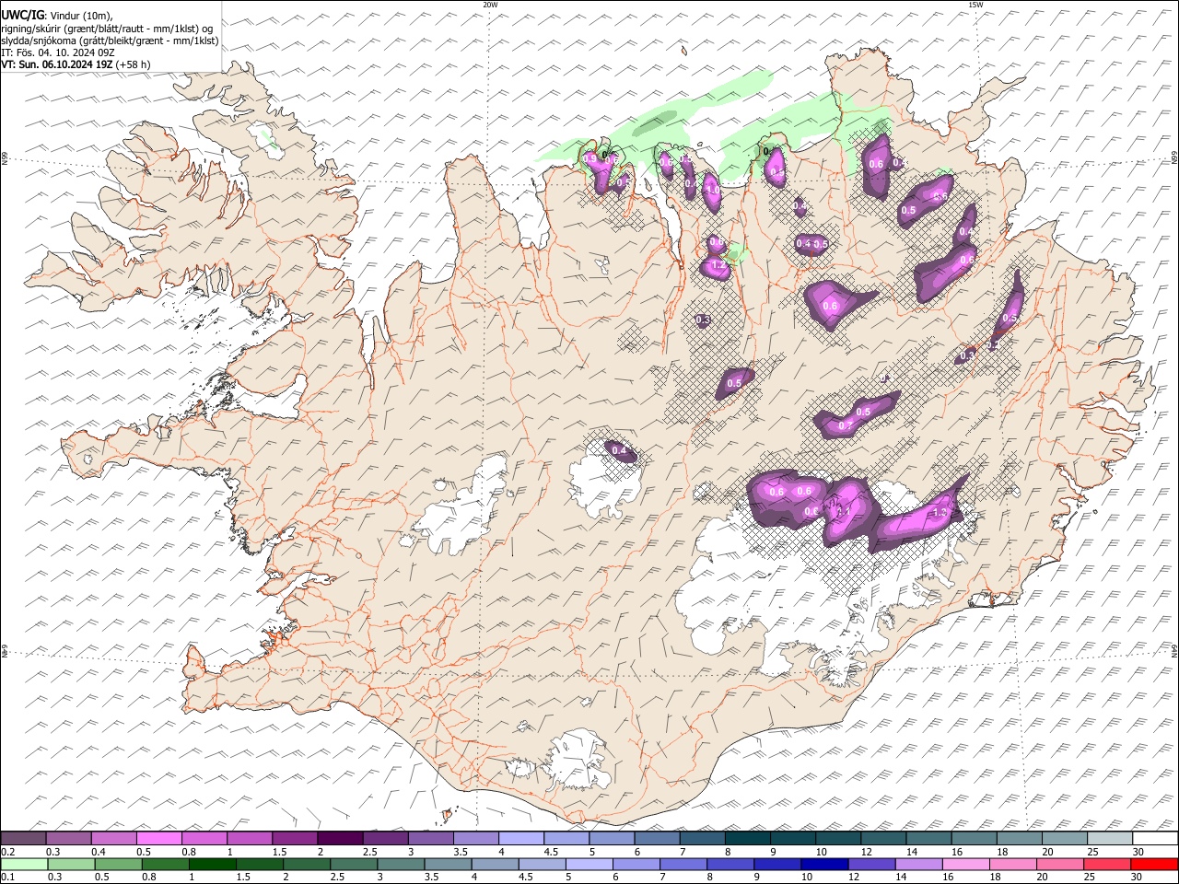This screenshot has height=884, width=1179.
Task: Click the light pink 16 mm rain swatch
Action: [966, 864]
